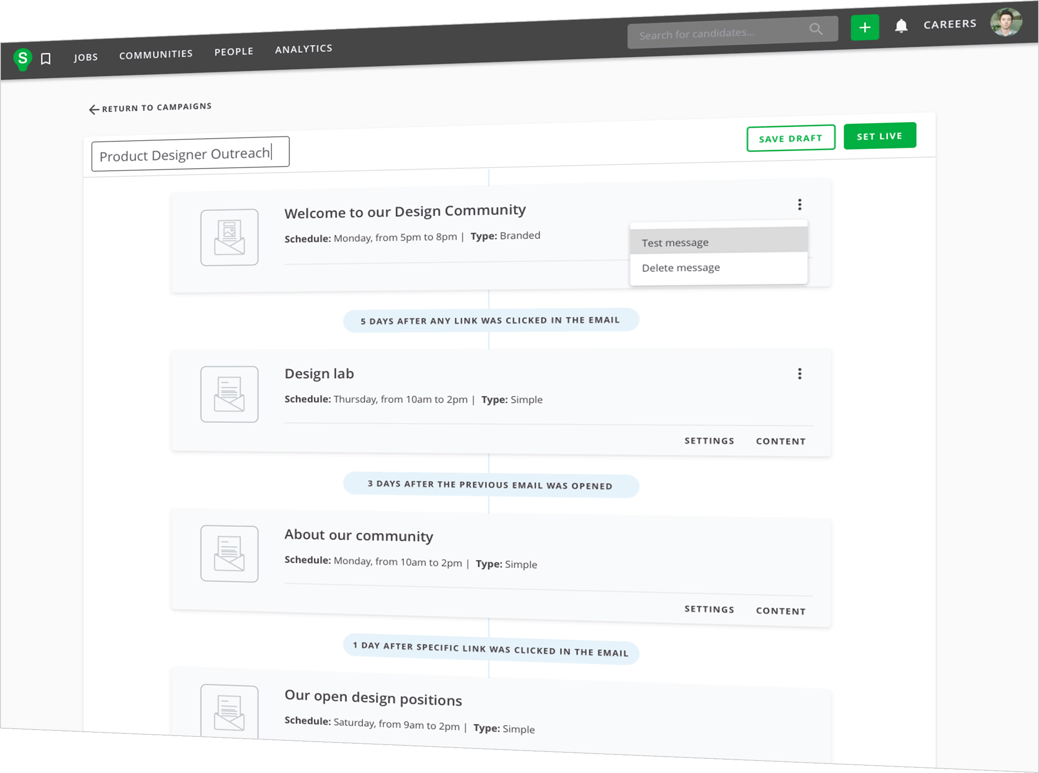The height and width of the screenshot is (773, 1039).
Task: Click the campaign name input field
Action: [190, 154]
